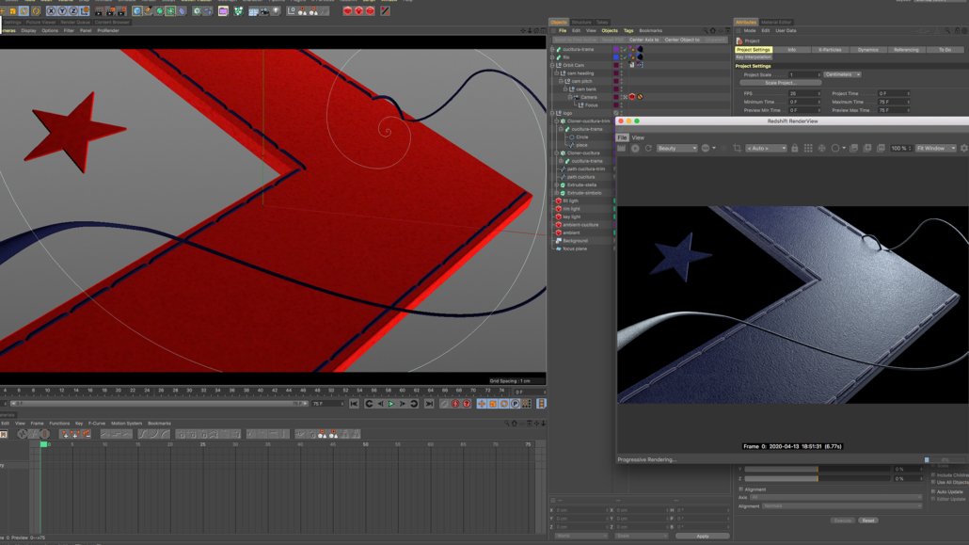Click the grid dots icon in RenderView
This screenshot has height=545, width=969.
808,149
